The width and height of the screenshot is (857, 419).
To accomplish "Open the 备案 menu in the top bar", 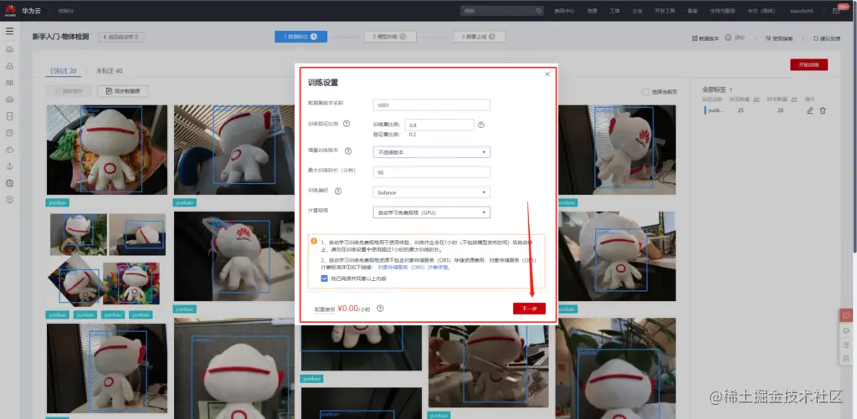I will (692, 10).
